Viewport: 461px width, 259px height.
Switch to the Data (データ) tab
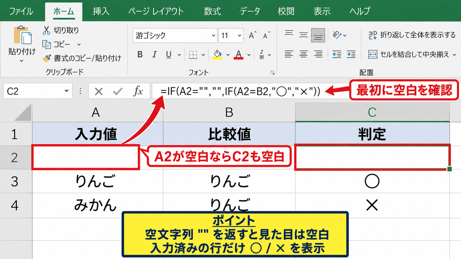click(x=250, y=11)
